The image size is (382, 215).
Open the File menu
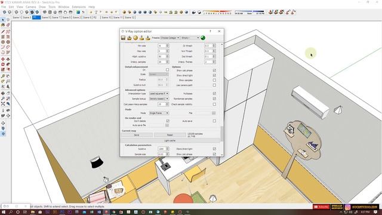coord(4,7)
